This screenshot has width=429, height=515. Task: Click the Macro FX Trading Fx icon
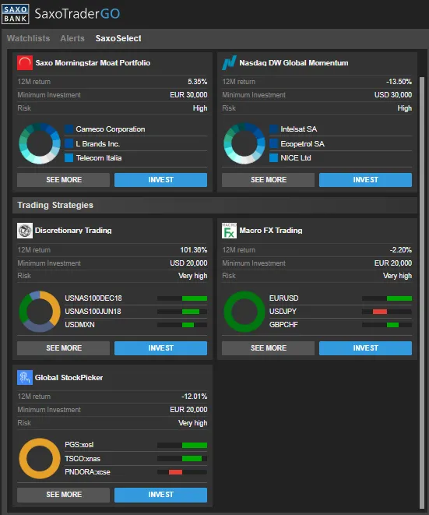tap(229, 231)
